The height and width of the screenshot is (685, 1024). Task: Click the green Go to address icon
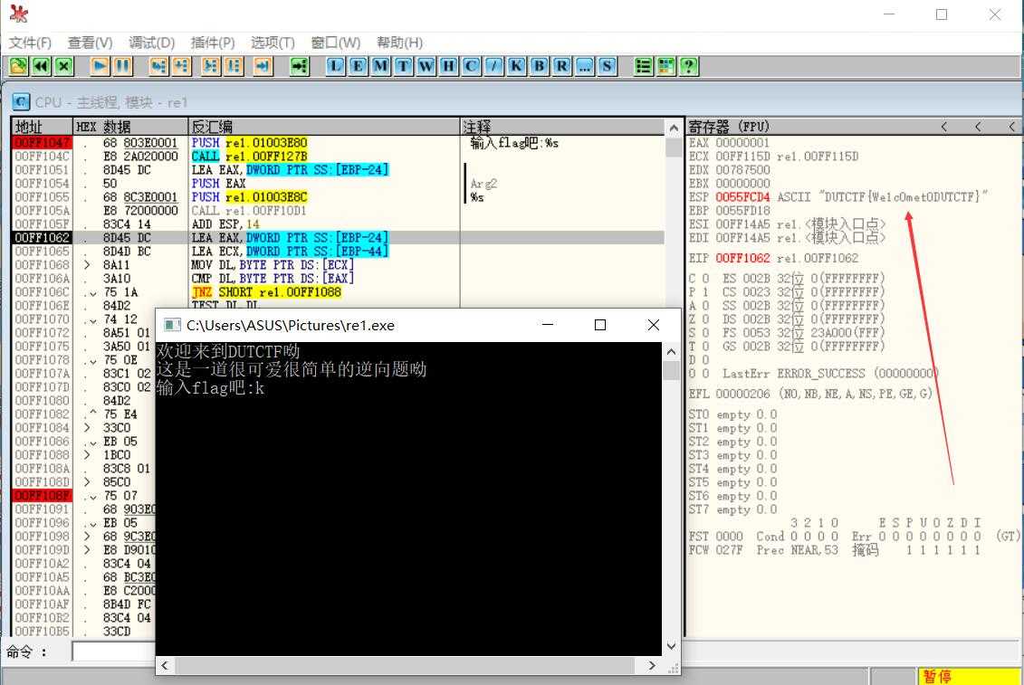299,66
